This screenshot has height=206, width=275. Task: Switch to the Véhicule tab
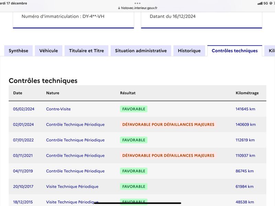point(48,51)
